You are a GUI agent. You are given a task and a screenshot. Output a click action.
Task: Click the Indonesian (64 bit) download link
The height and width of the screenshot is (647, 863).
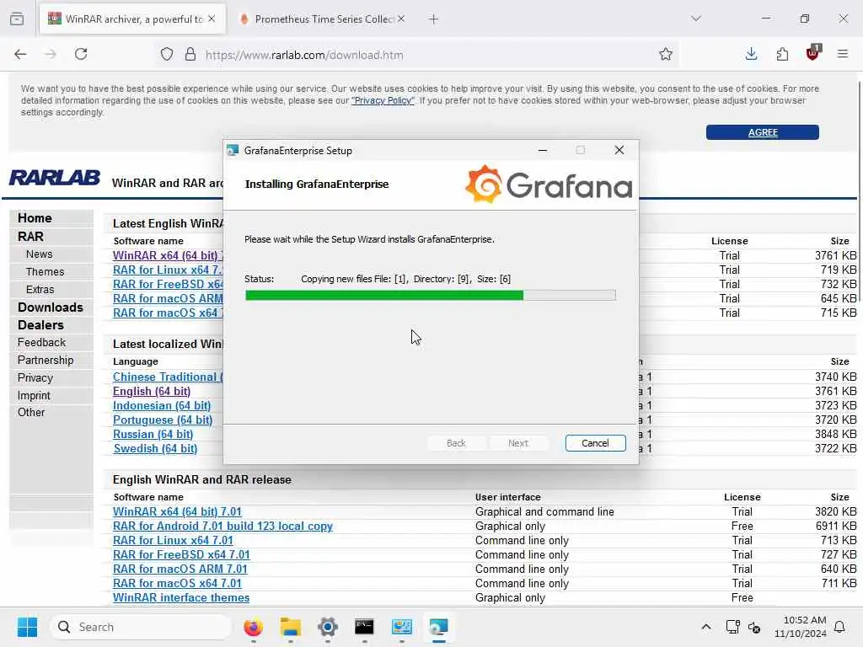162,405
